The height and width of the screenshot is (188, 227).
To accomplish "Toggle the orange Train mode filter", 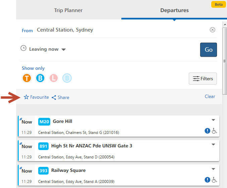I will tap(27, 78).
